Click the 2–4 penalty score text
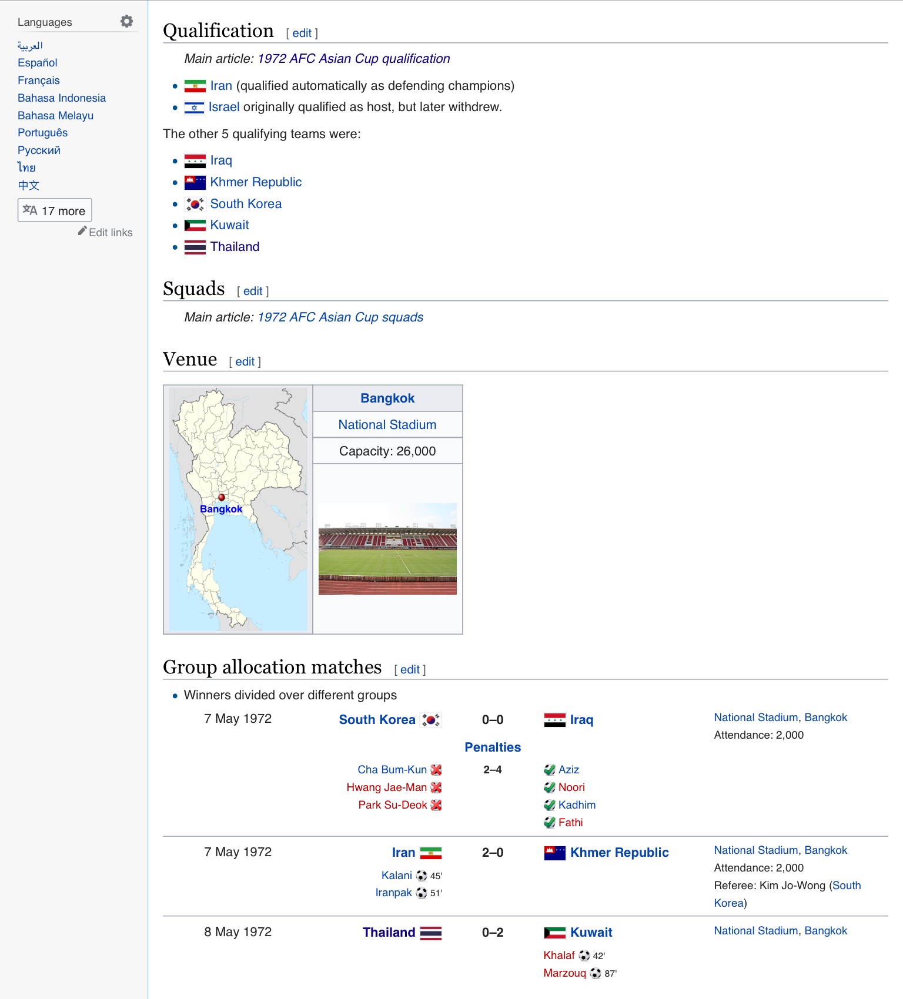 493,770
